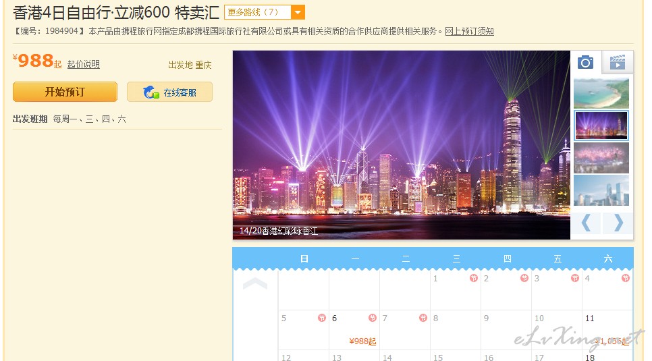Open the 更多路线 (7) dropdown arrow
This screenshot has width=652, height=361.
pos(298,12)
